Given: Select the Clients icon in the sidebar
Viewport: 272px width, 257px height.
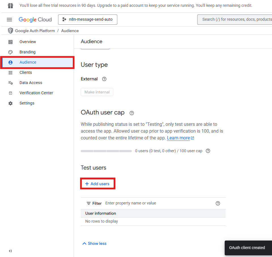Looking at the screenshot, I should pyautogui.click(x=10, y=72).
